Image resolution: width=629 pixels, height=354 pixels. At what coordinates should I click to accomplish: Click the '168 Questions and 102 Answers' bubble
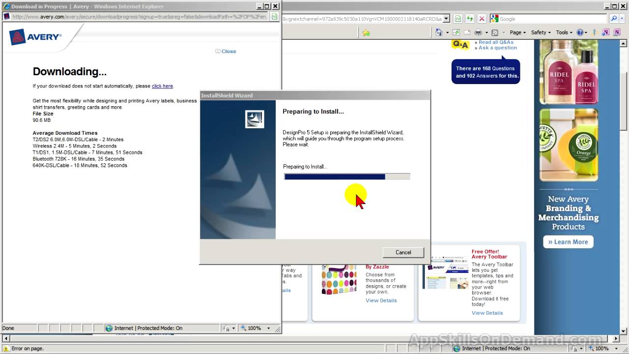point(486,72)
